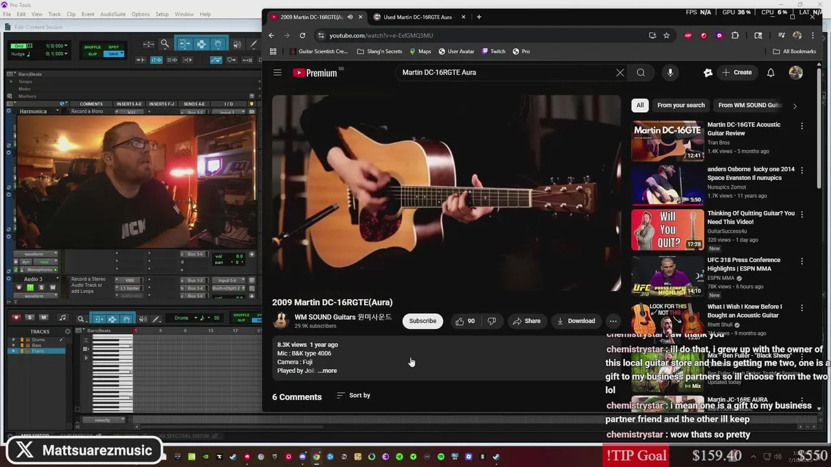831x467 pixels.
Task: Toggle GRID edit mode in Pro Tools
Action: tap(114, 54)
